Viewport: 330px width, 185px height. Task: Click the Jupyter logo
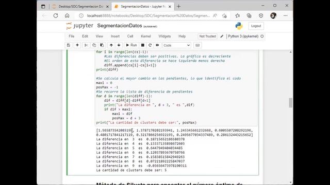(79, 26)
